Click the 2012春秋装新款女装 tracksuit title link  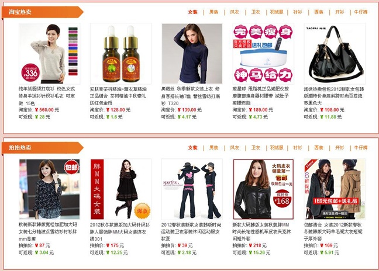point(191,232)
